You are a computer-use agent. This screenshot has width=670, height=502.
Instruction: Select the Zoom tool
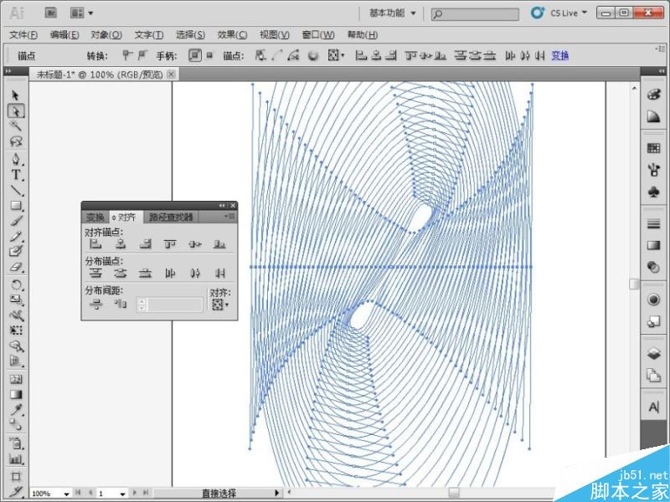15,343
